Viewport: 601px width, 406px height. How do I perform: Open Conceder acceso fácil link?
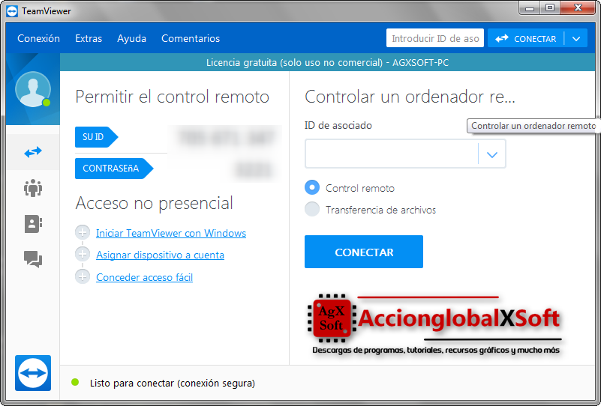pyautogui.click(x=145, y=277)
